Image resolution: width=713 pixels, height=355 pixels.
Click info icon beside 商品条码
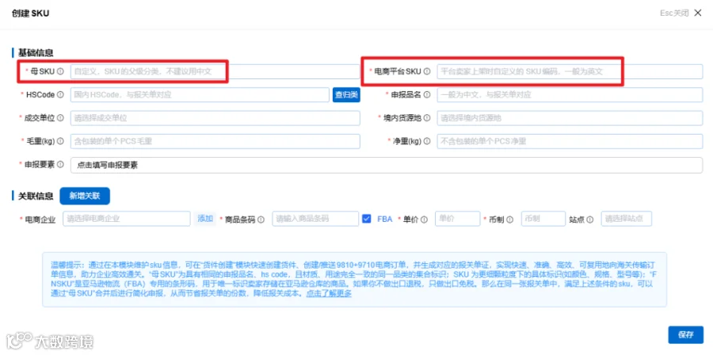pos(261,219)
